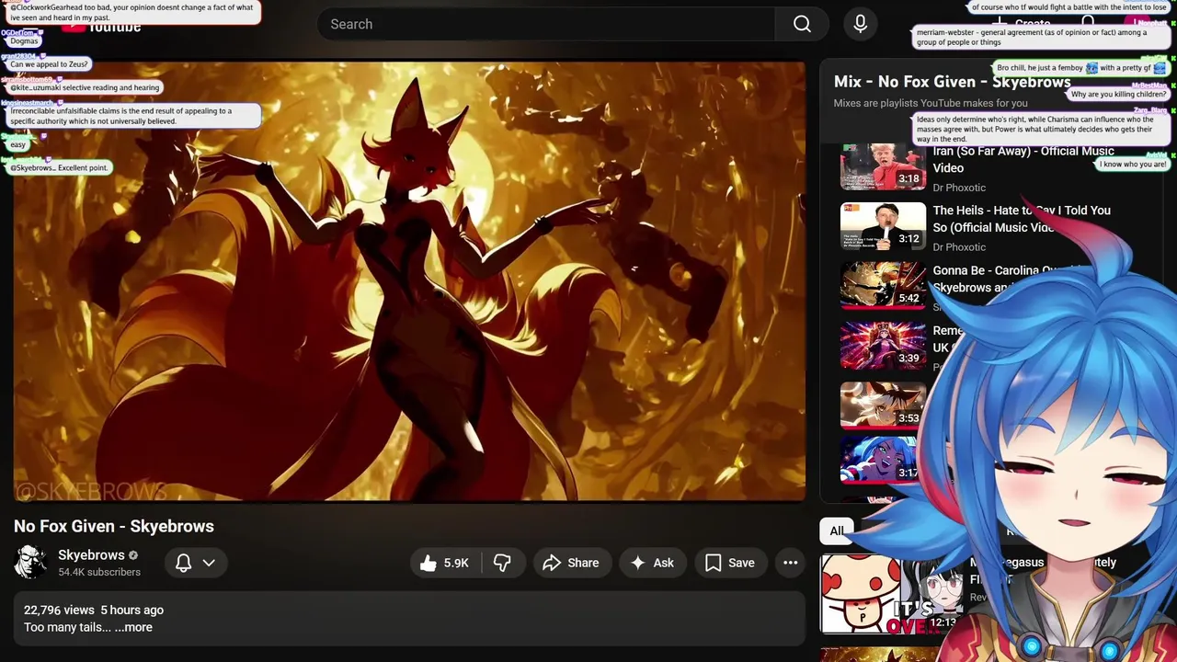Expand description with ...more

(133, 627)
